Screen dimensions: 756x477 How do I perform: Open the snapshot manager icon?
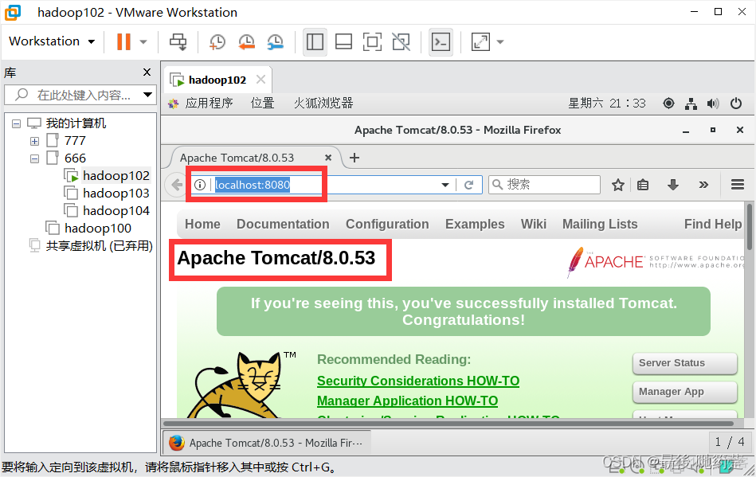[276, 41]
